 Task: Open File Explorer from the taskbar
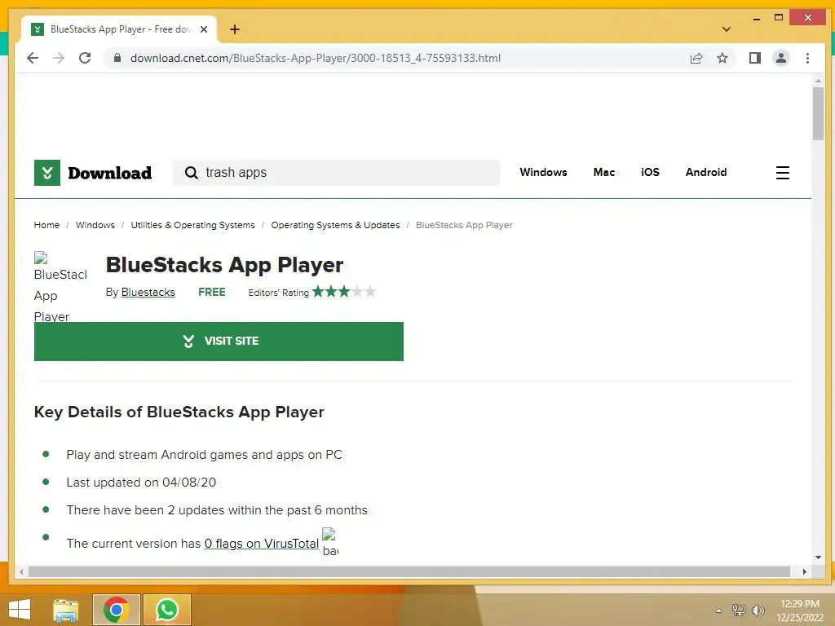(x=66, y=610)
